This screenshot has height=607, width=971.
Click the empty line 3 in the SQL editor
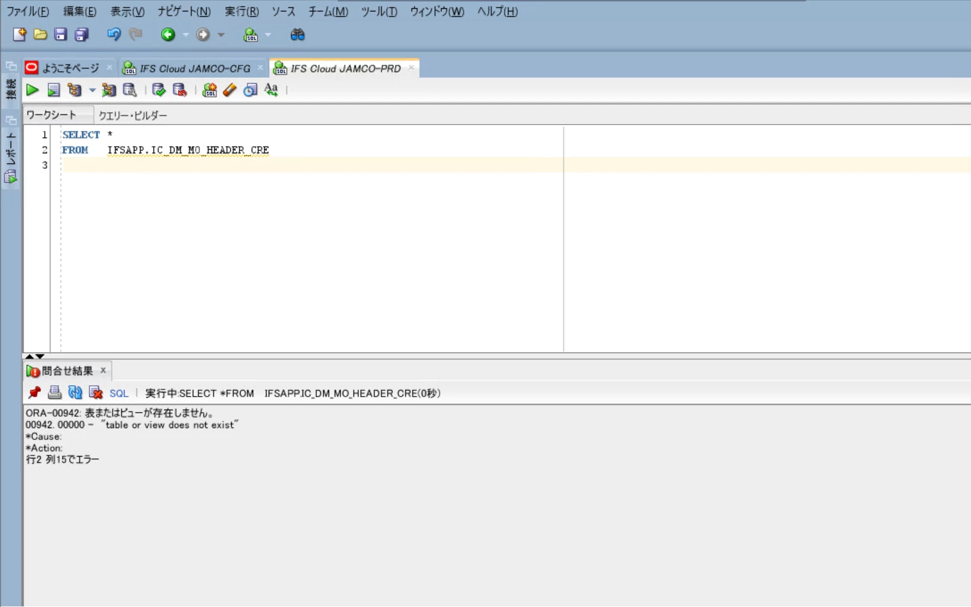[516, 165]
